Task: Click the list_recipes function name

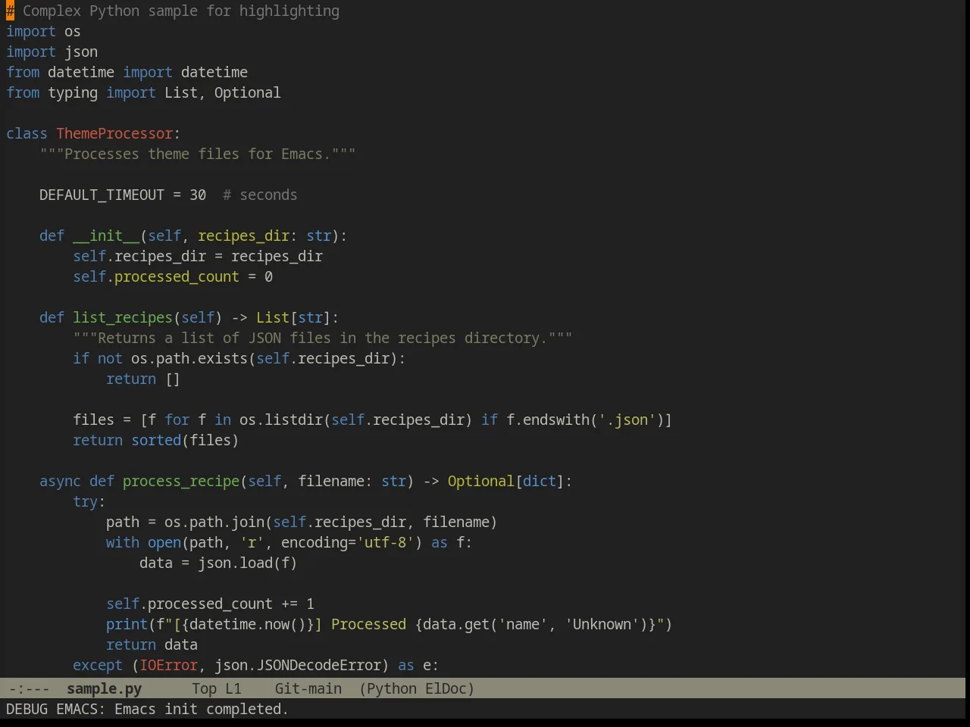Action: point(123,317)
